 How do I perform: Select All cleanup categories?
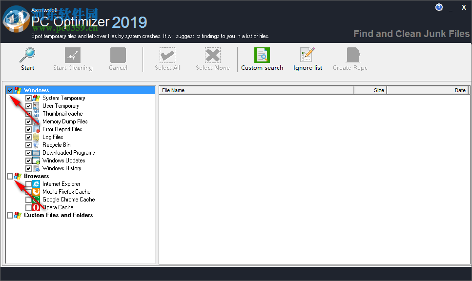pos(167,55)
